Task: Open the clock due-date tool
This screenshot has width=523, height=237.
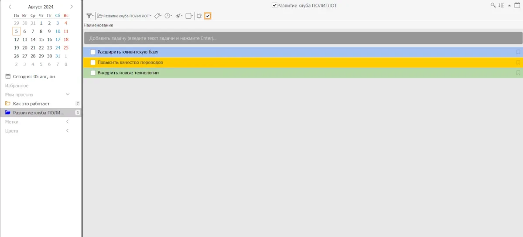Action: 168,16
